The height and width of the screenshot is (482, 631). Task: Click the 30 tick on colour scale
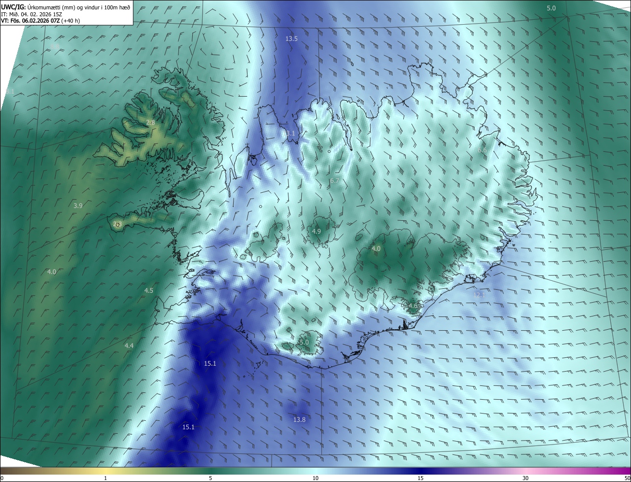point(526,478)
